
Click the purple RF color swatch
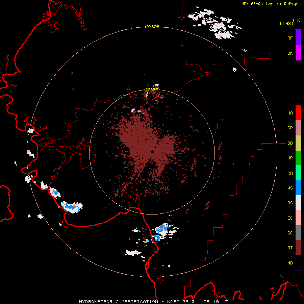click(x=298, y=38)
